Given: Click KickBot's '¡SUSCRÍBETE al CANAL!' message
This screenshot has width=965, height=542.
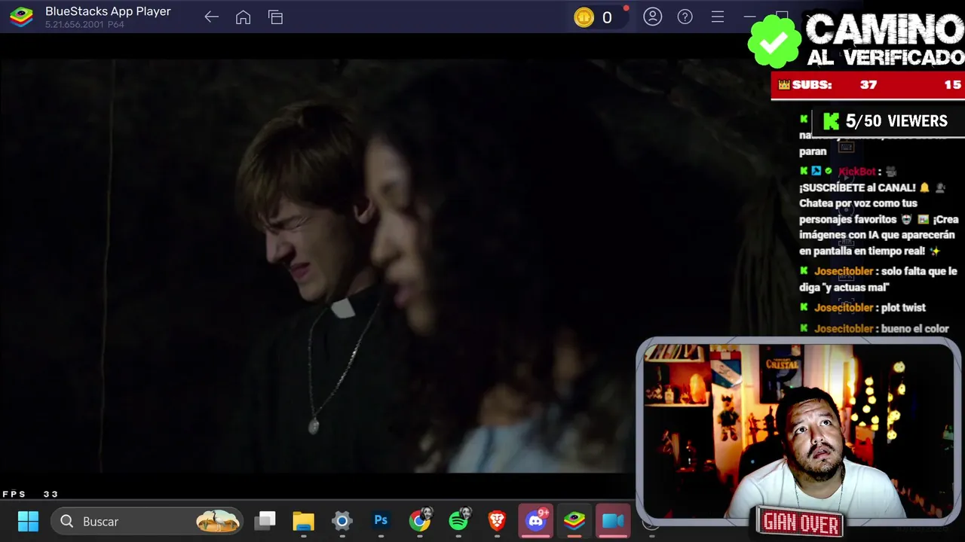Looking at the screenshot, I should click(x=878, y=212).
